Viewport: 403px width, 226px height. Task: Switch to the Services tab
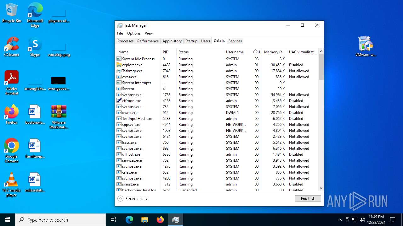pos(235,41)
